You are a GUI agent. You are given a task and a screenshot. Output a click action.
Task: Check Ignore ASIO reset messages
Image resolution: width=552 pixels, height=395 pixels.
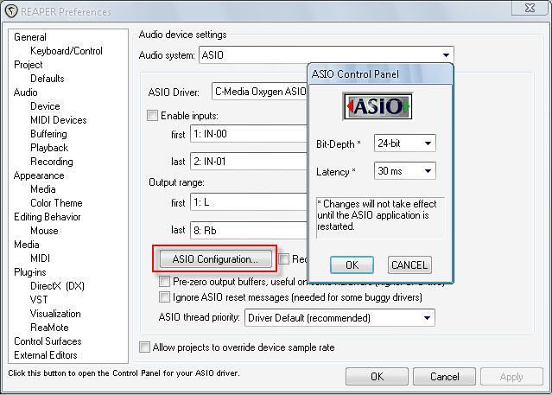pos(164,297)
